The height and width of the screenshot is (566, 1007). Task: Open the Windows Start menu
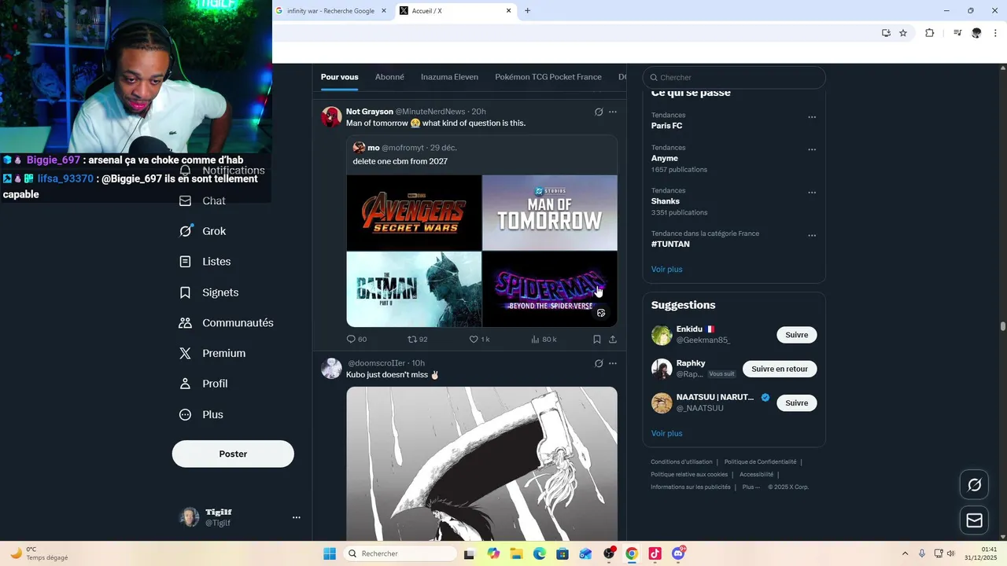[330, 553]
